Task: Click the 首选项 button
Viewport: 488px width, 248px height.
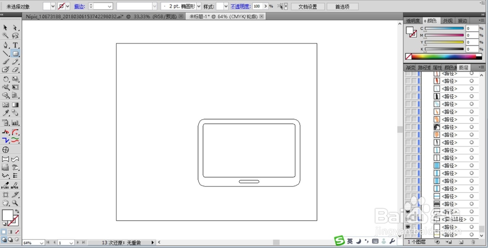Action: (x=342, y=6)
